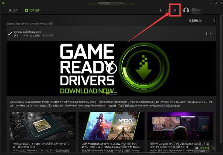Open driver options three-dot menu
Viewport: 223px width, 155px height.
[207, 34]
